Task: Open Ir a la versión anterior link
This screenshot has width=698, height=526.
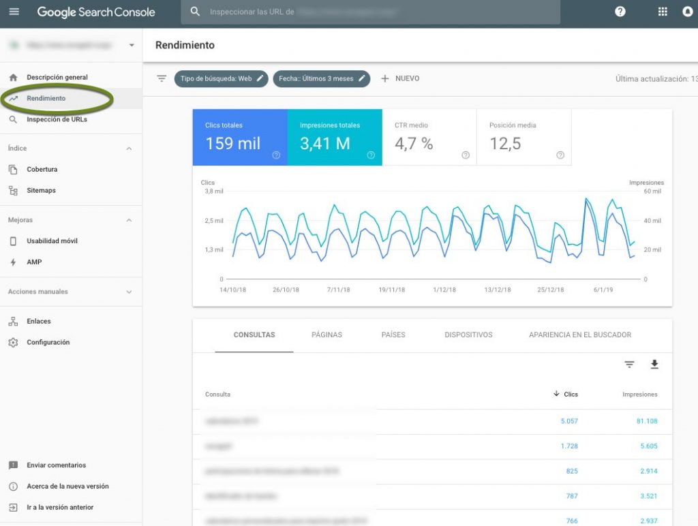Action: pos(60,508)
